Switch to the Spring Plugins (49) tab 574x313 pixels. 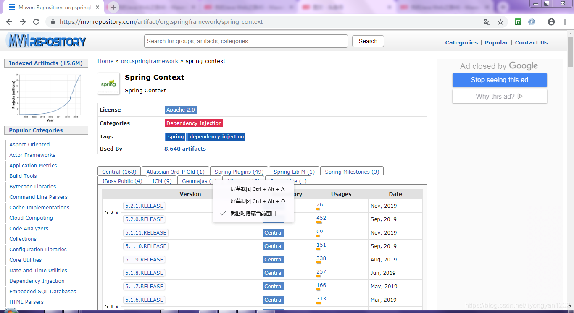pos(239,171)
